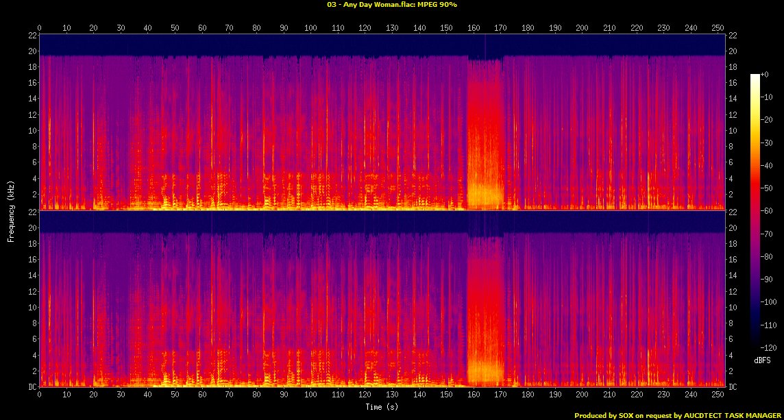Click the 0 mark on the bottom time axis
The width and height of the screenshot is (784, 420).
click(x=39, y=395)
